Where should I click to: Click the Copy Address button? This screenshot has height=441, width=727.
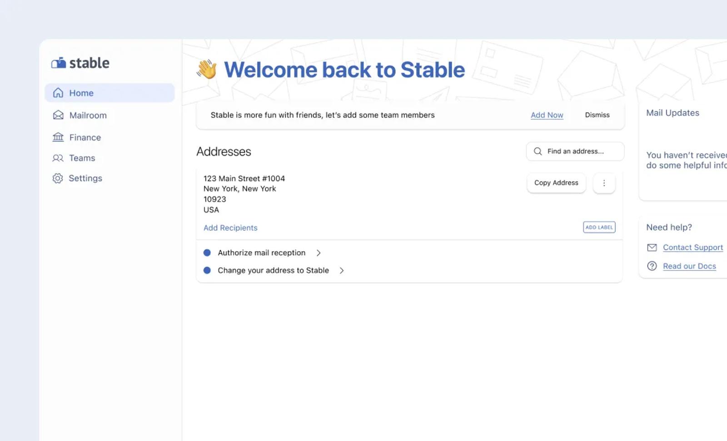click(556, 183)
